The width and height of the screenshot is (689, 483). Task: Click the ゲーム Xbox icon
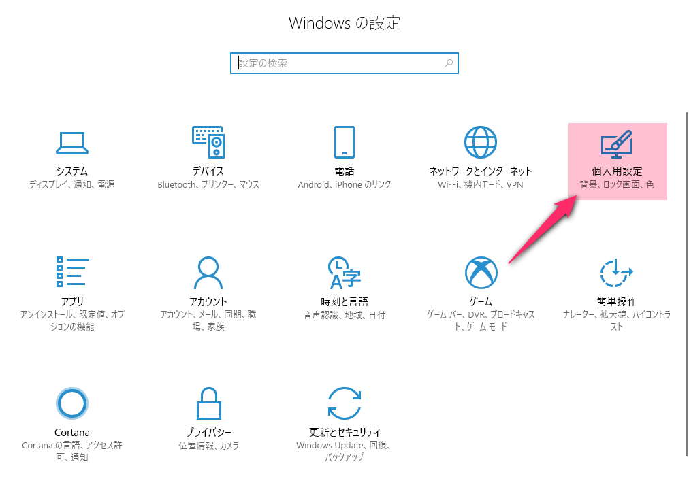481,273
